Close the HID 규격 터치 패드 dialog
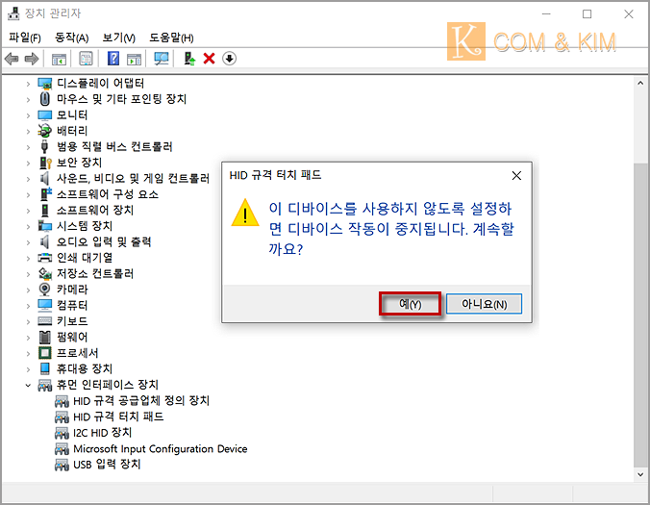The width and height of the screenshot is (650, 505). (x=516, y=176)
